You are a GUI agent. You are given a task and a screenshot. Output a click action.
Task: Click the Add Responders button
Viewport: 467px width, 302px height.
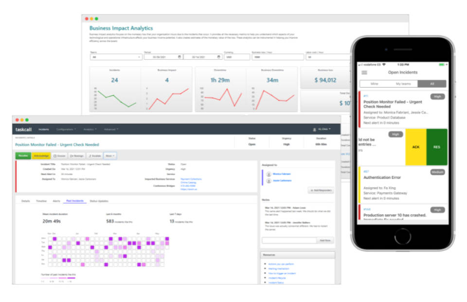point(321,190)
